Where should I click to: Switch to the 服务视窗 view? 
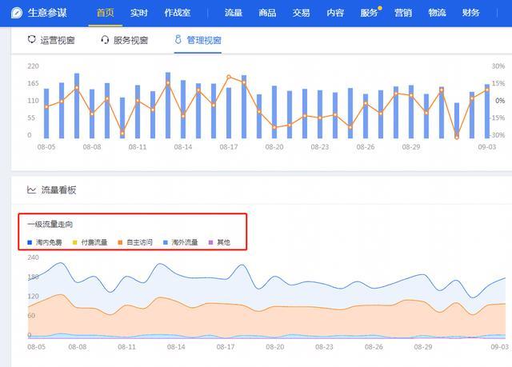(x=125, y=40)
